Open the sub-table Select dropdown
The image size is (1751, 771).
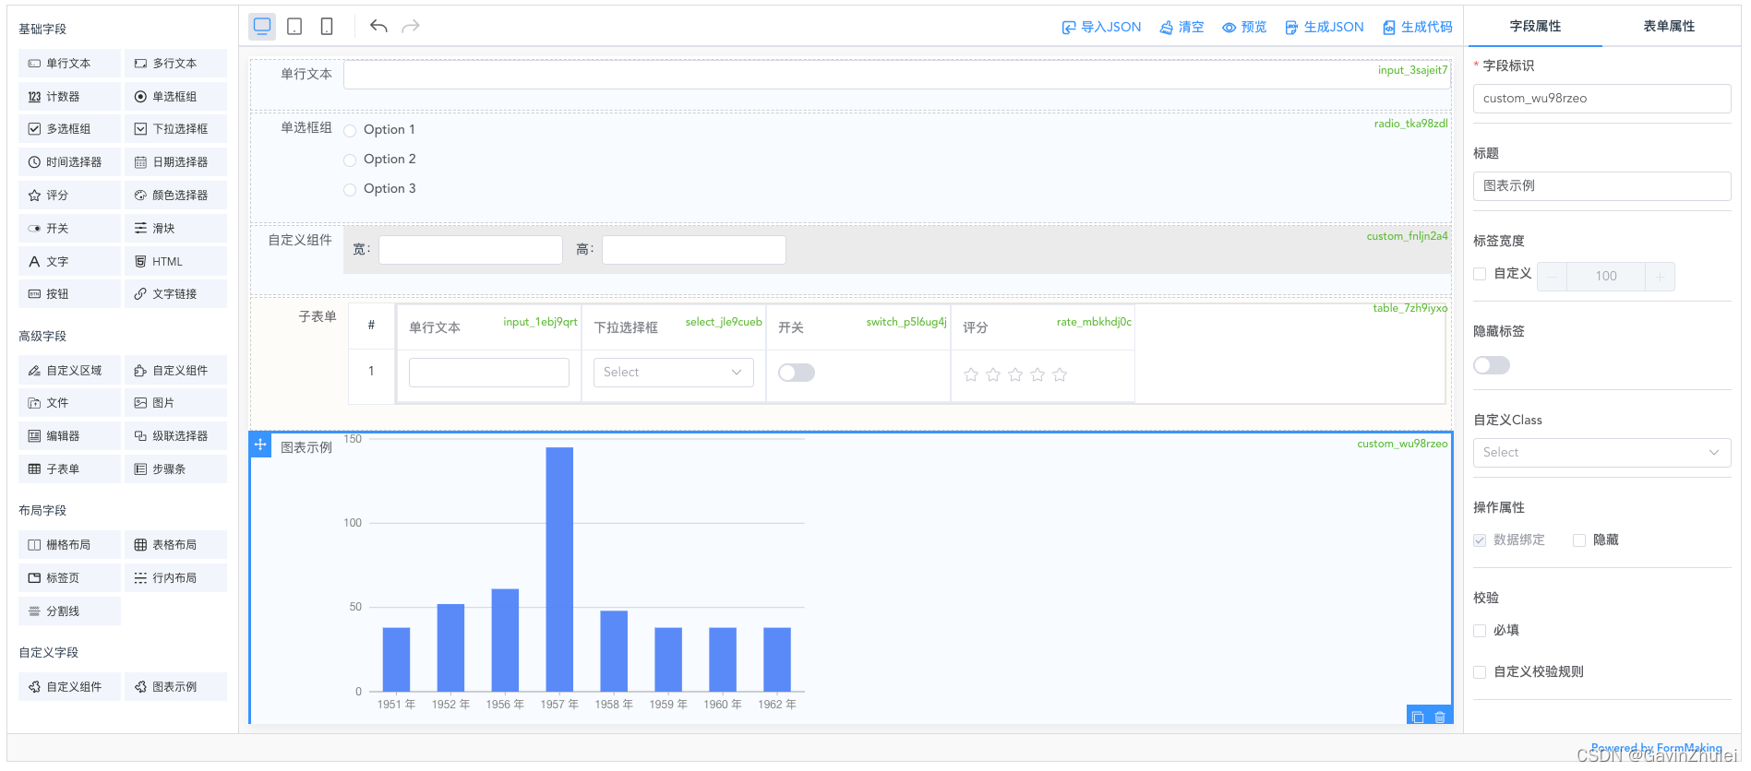click(x=673, y=373)
